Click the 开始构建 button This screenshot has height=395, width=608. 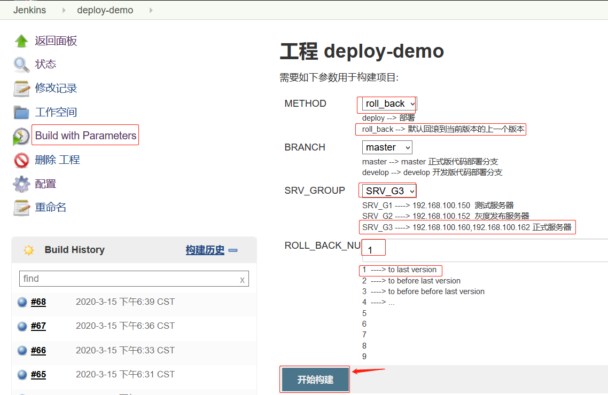315,380
